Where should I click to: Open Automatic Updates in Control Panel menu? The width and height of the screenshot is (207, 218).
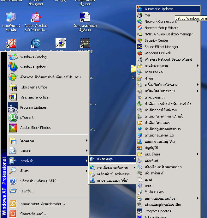[168, 9]
